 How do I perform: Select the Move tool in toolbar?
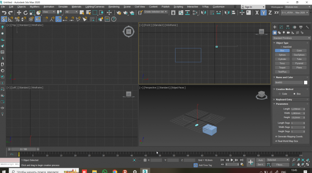coord(19,13)
